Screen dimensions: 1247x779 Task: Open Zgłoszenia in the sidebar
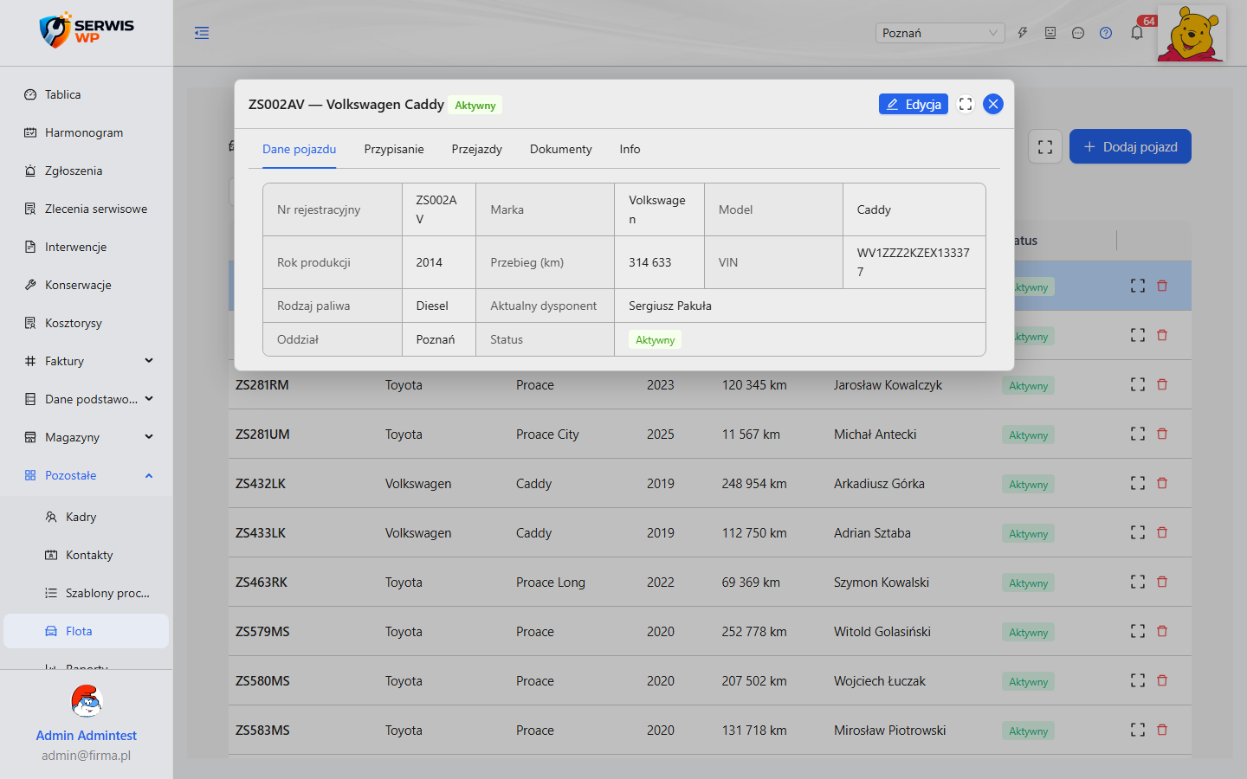coord(87,171)
